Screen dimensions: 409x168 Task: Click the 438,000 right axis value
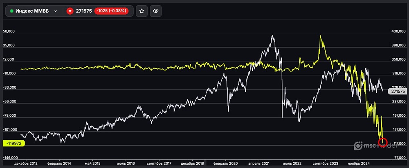(x=399, y=31)
